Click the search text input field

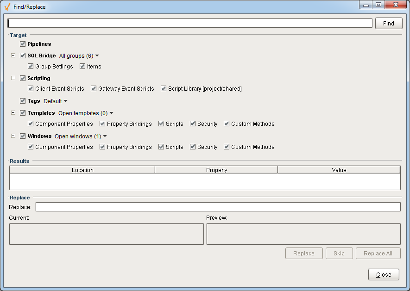190,23
